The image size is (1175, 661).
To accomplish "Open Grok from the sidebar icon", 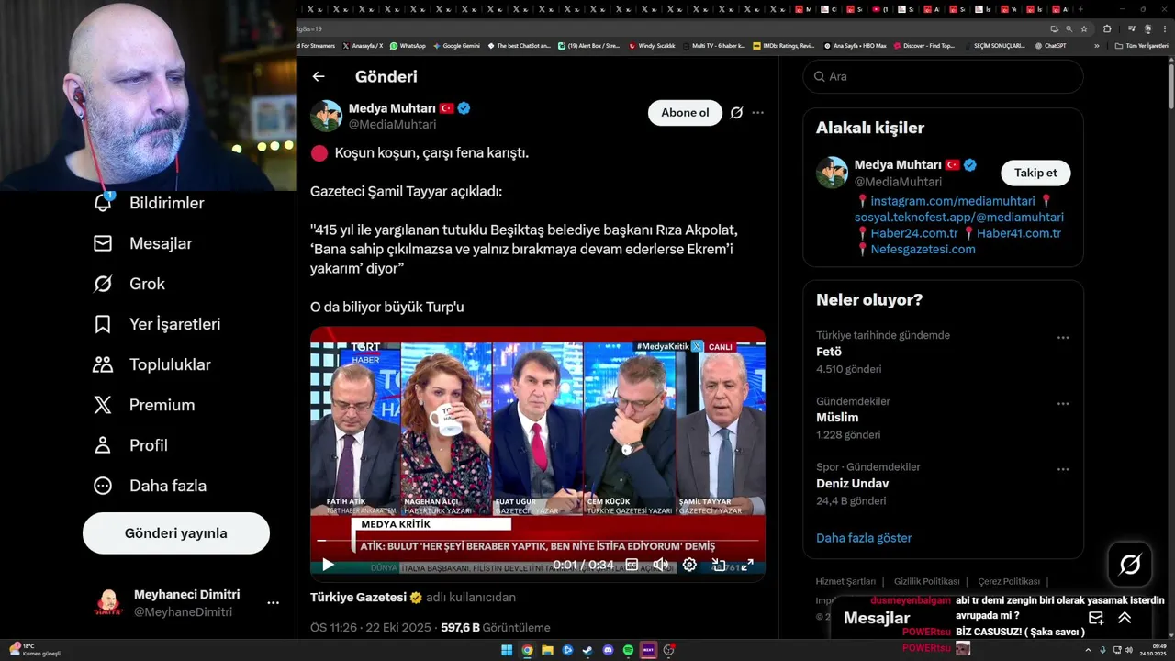I will point(103,284).
